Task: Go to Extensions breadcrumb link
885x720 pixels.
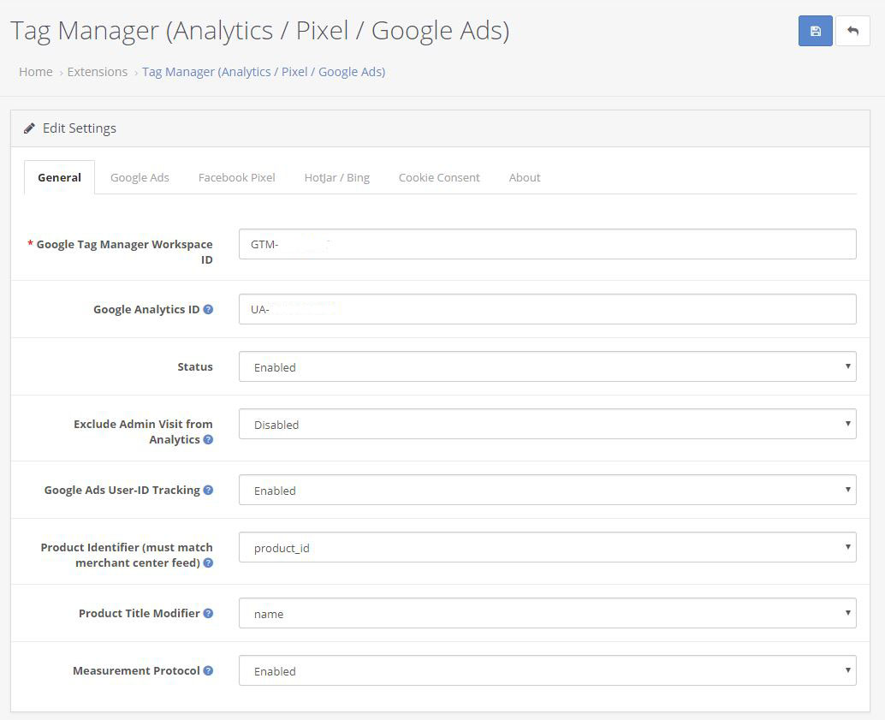Action: pyautogui.click(x=97, y=72)
